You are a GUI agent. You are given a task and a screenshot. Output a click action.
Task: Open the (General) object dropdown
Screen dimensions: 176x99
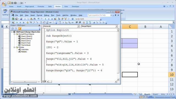click(x=78, y=26)
